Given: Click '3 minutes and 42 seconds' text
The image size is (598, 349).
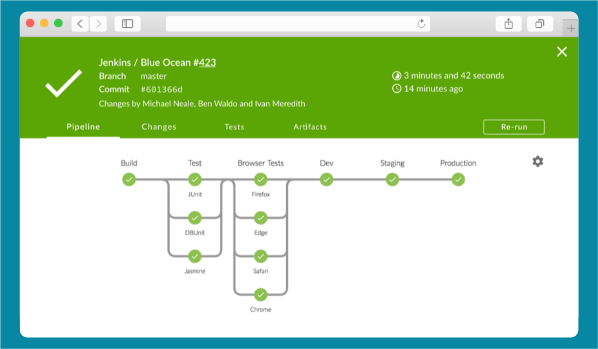Looking at the screenshot, I should pos(454,76).
